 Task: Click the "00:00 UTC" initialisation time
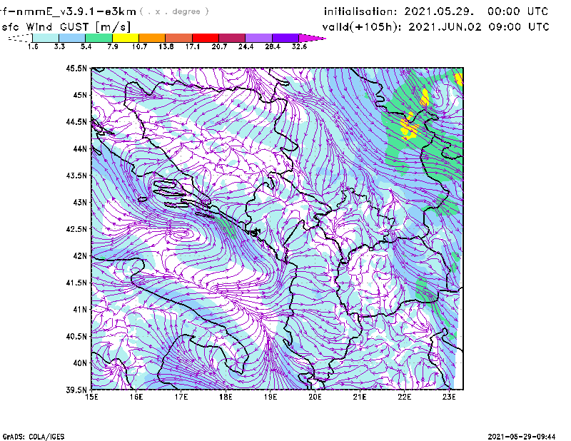point(518,11)
